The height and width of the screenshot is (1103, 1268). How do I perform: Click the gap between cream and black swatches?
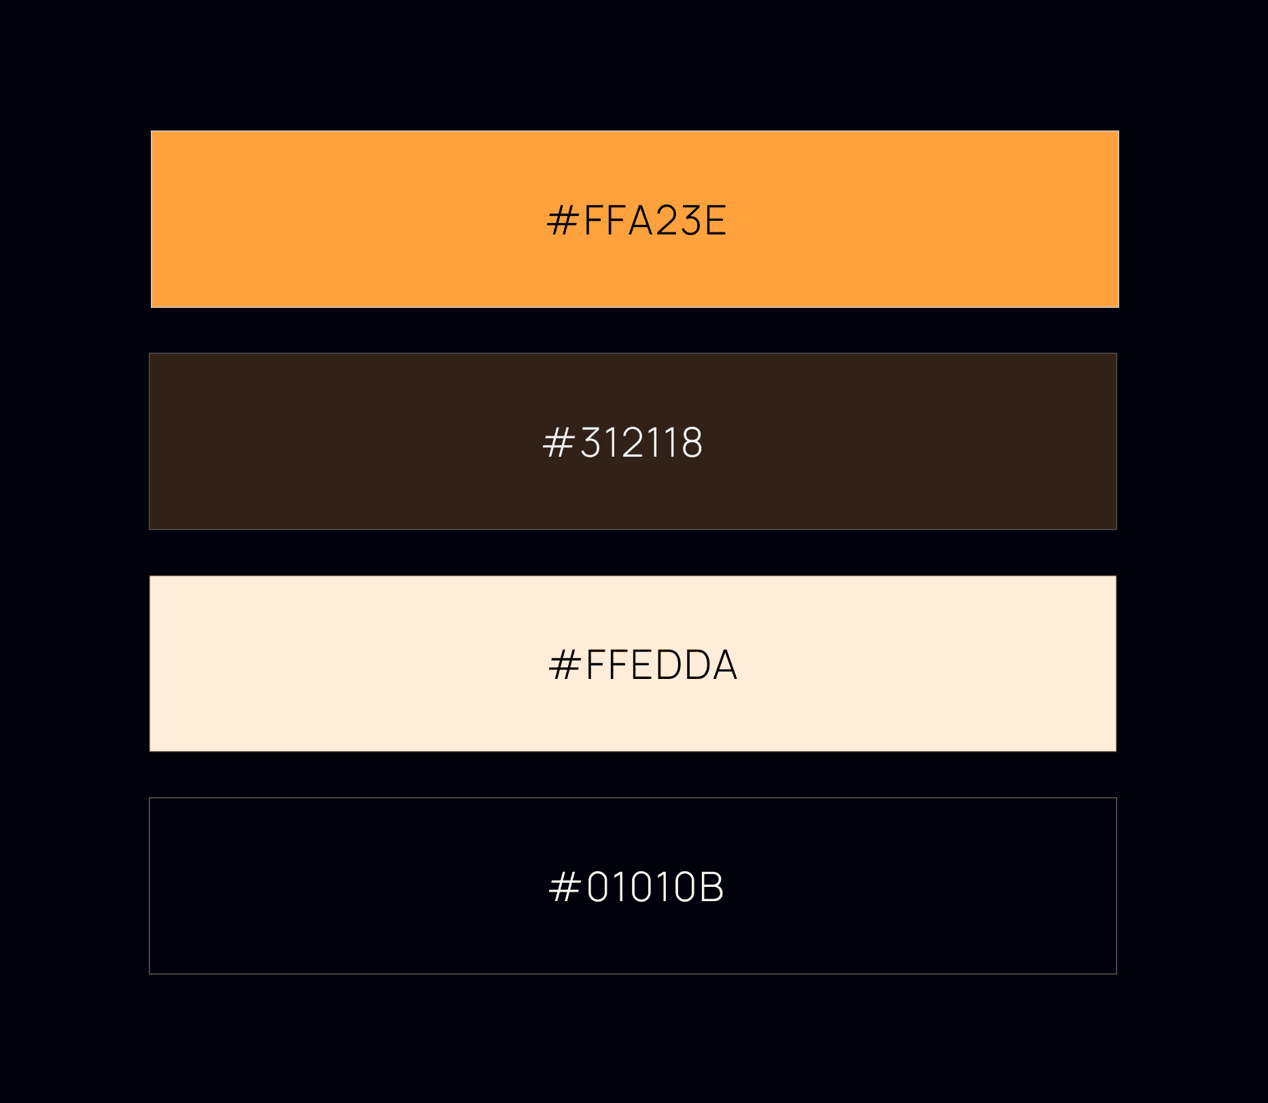coord(634,775)
